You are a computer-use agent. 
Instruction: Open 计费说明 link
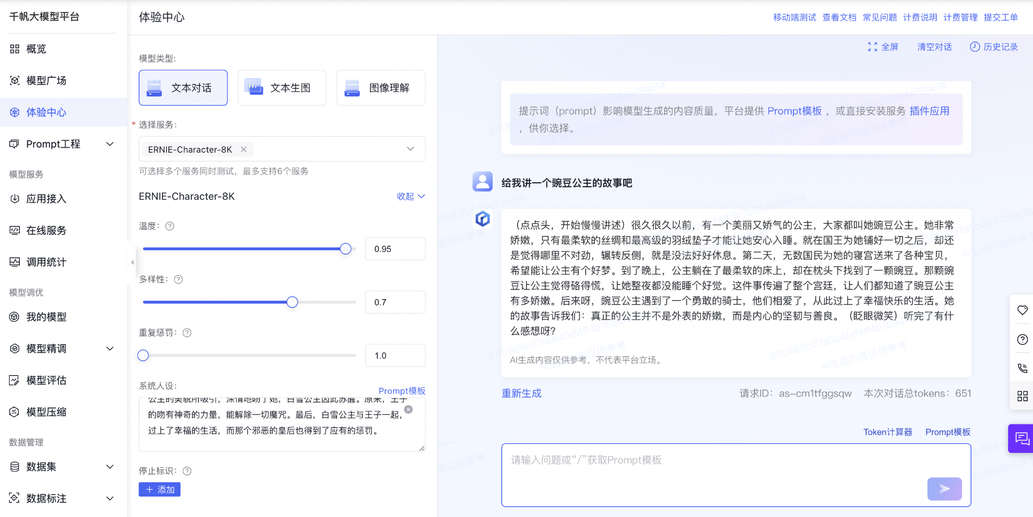tap(920, 17)
